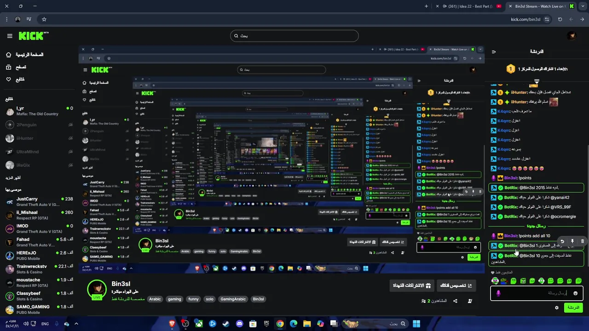Open l_yr channel in followed list

pyautogui.click(x=39, y=111)
